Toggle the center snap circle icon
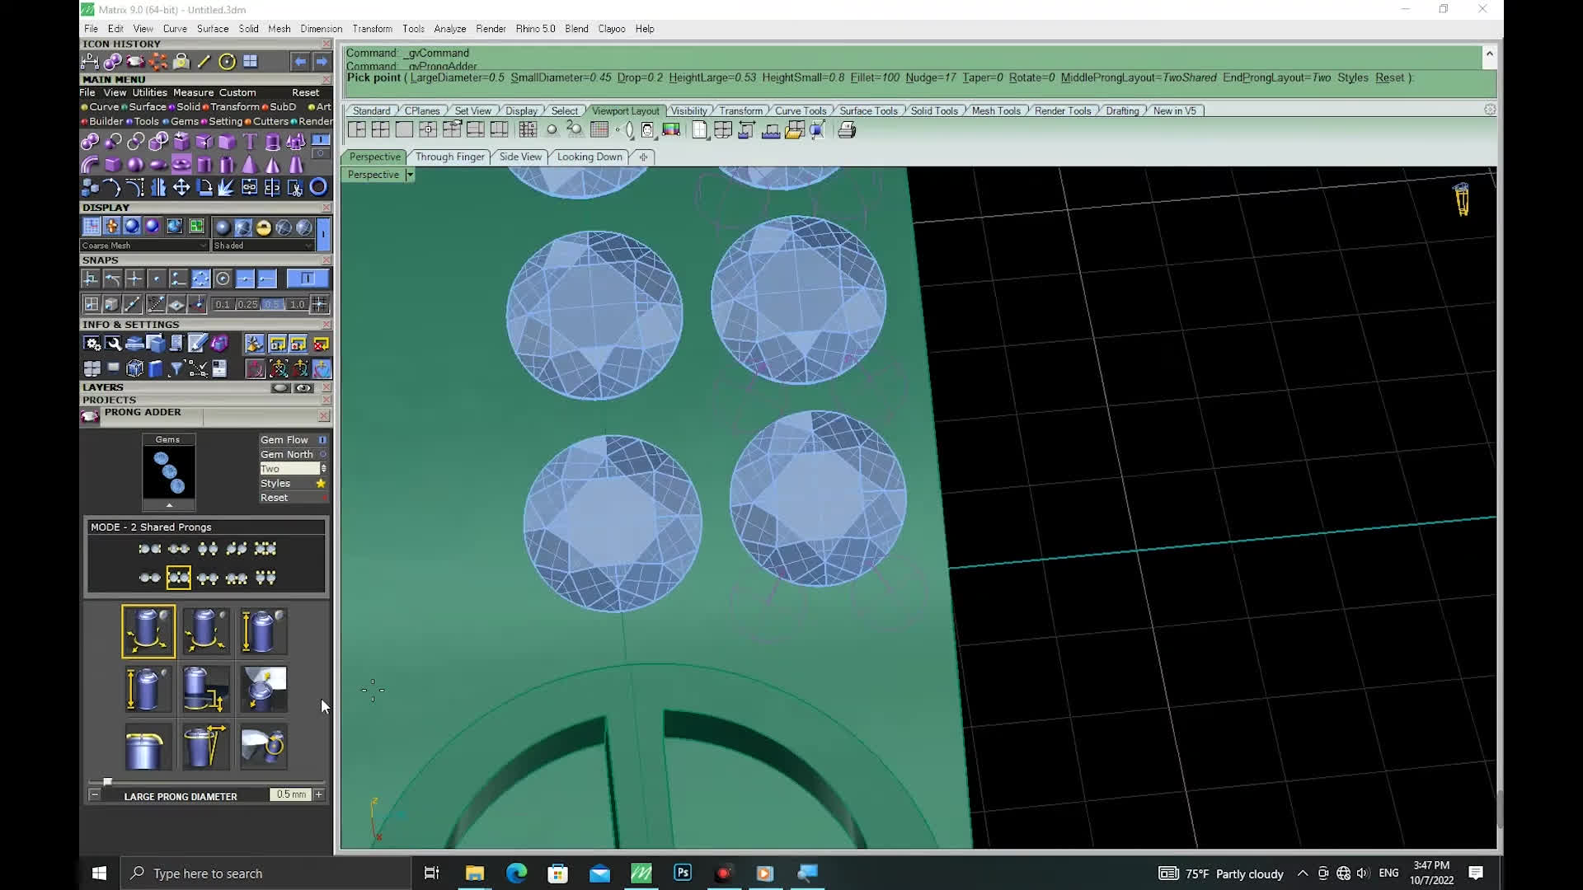Viewport: 1583px width, 890px height. (x=223, y=279)
